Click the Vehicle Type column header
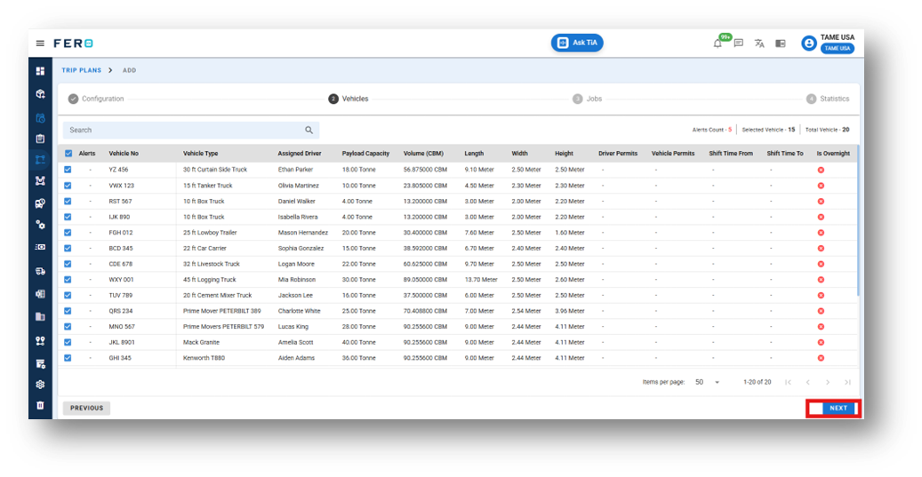 click(201, 154)
